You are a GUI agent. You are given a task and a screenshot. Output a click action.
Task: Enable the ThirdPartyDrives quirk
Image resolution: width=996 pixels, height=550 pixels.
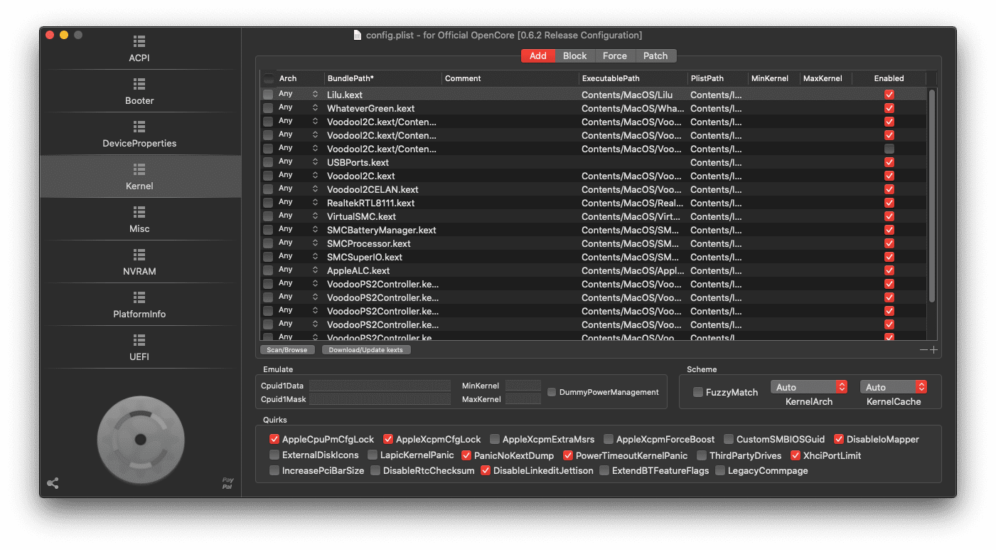[x=702, y=455]
